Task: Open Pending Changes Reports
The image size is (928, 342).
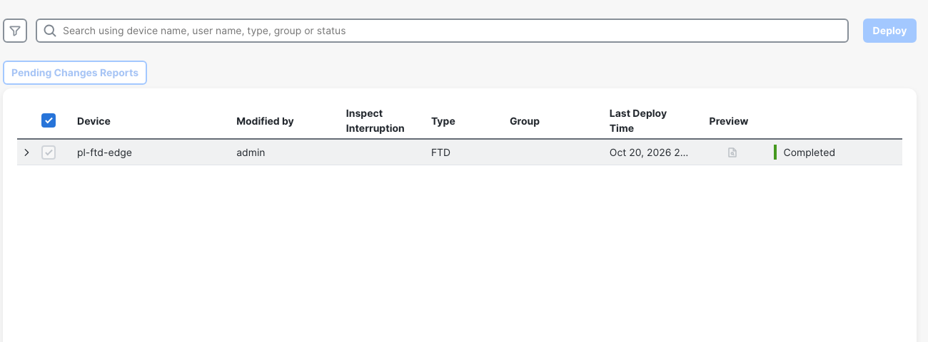Action: coord(75,73)
